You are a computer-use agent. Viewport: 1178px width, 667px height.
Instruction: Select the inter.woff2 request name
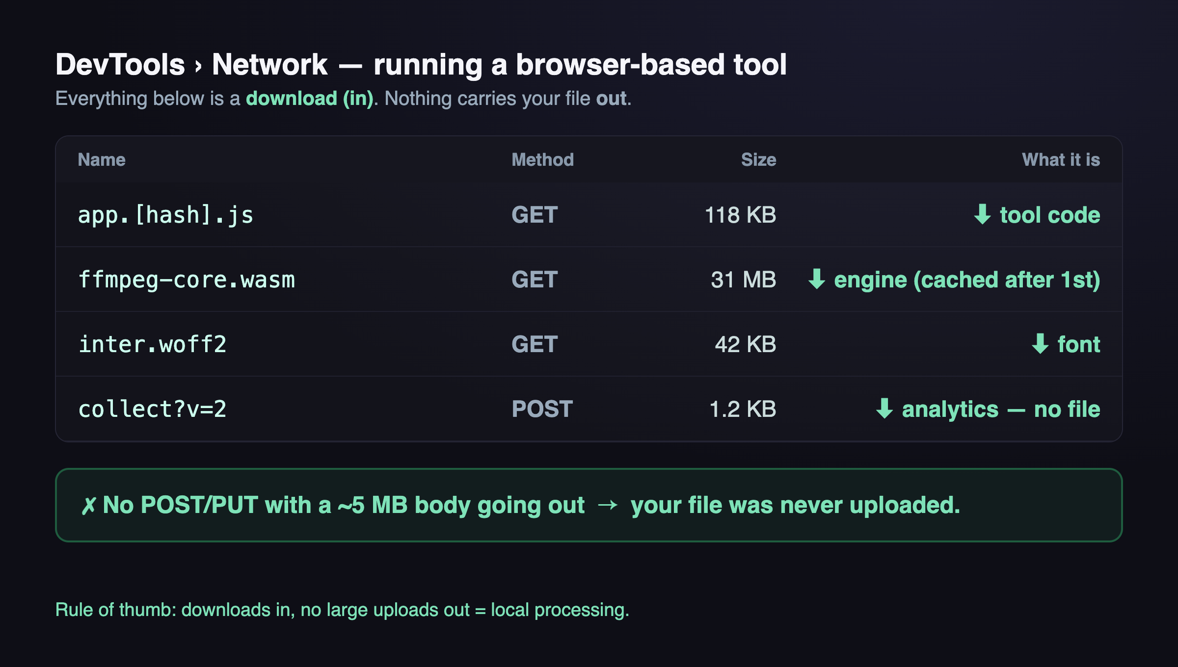coord(153,344)
